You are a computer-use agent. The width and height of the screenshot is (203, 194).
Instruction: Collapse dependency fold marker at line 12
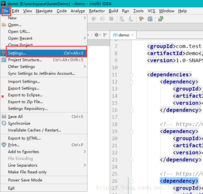click(x=131, y=82)
